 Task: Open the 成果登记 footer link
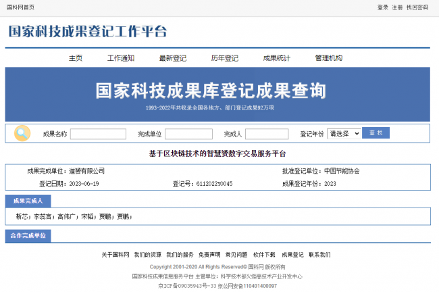point(292,255)
